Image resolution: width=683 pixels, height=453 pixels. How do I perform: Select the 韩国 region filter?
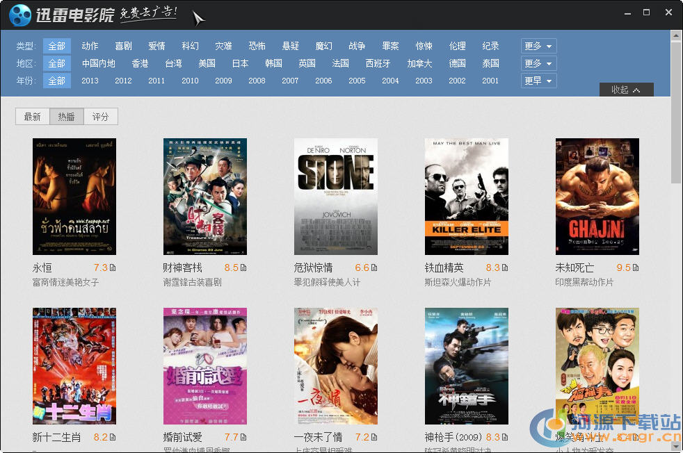[273, 63]
